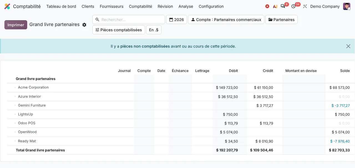Click OpenWood debit $ 5 074,00
The height and width of the screenshot is (168, 355).
(x=229, y=132)
